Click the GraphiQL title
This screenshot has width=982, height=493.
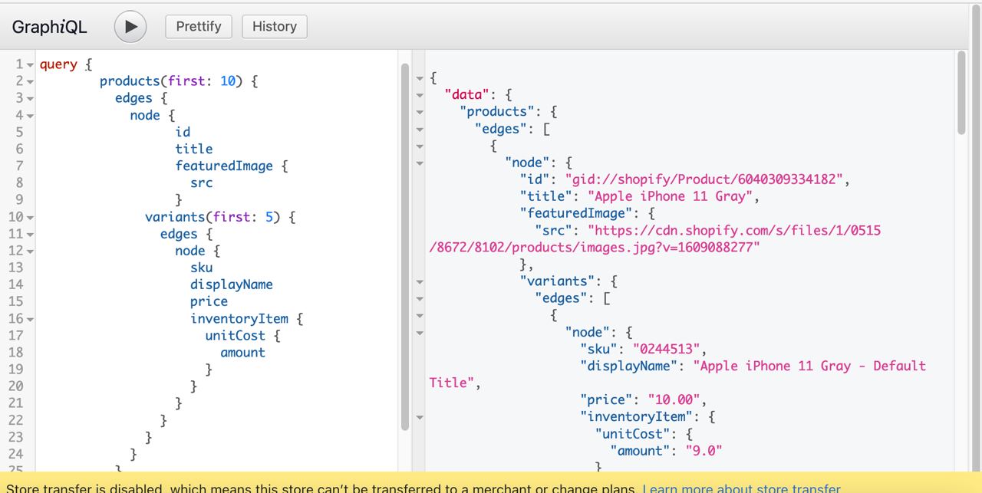(50, 27)
